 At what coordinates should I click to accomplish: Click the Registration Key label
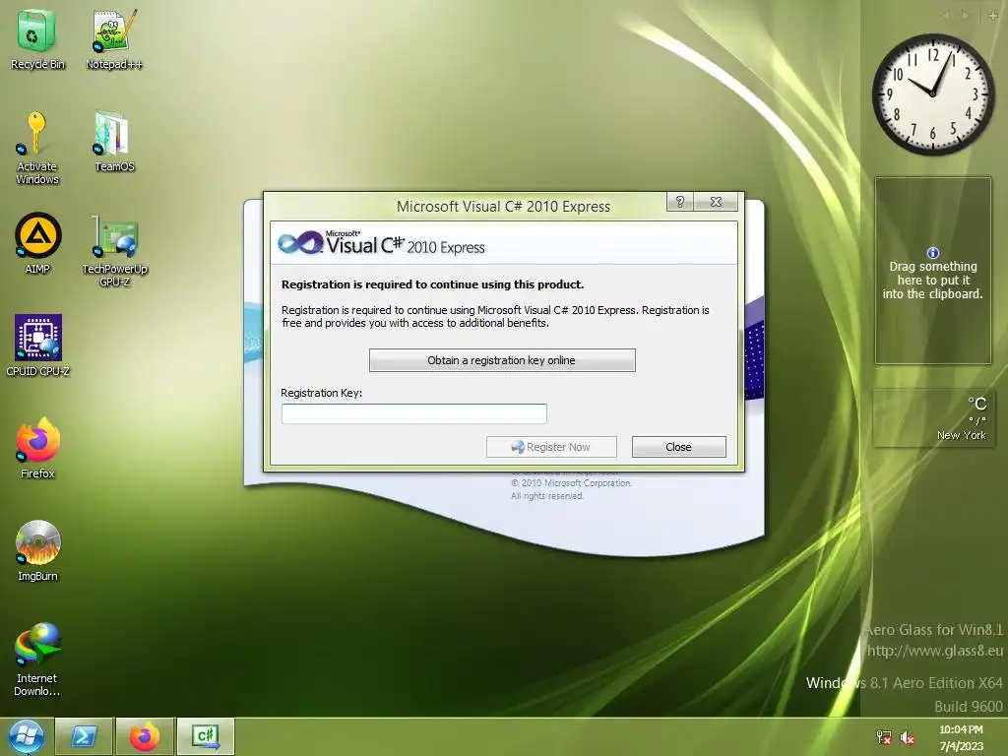[x=322, y=393]
